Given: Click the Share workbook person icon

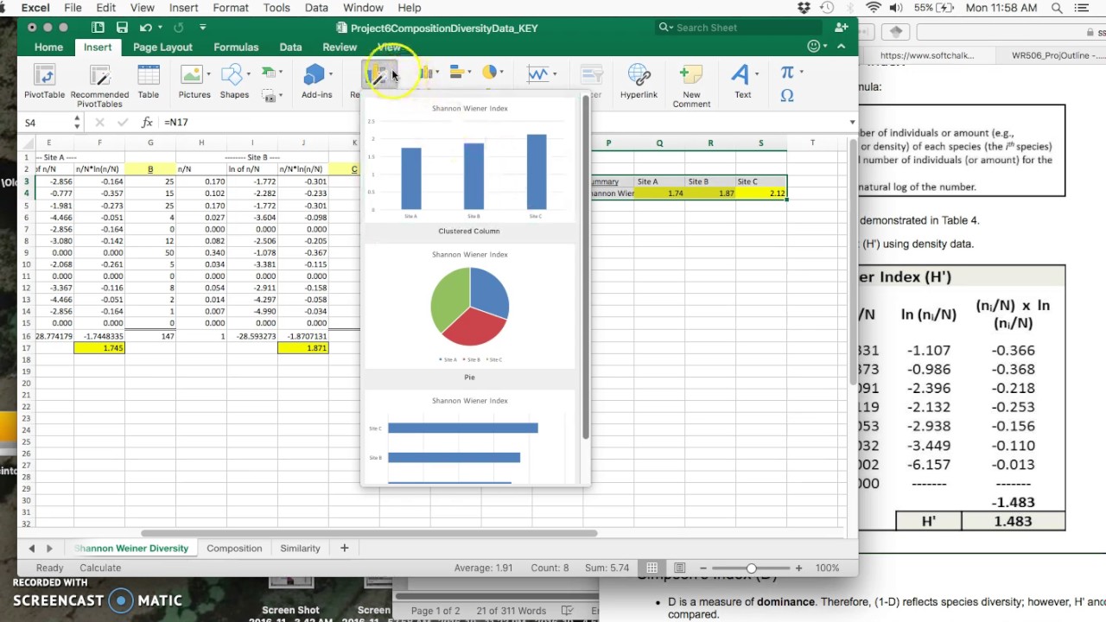Looking at the screenshot, I should (x=841, y=28).
